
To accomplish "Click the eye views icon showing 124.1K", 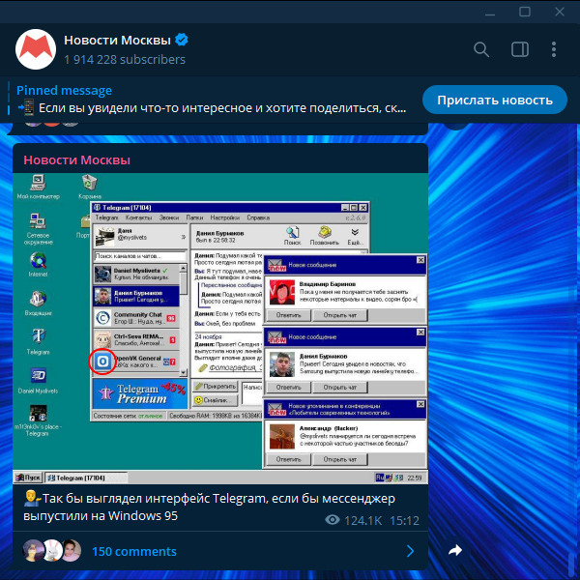I will coord(333,520).
